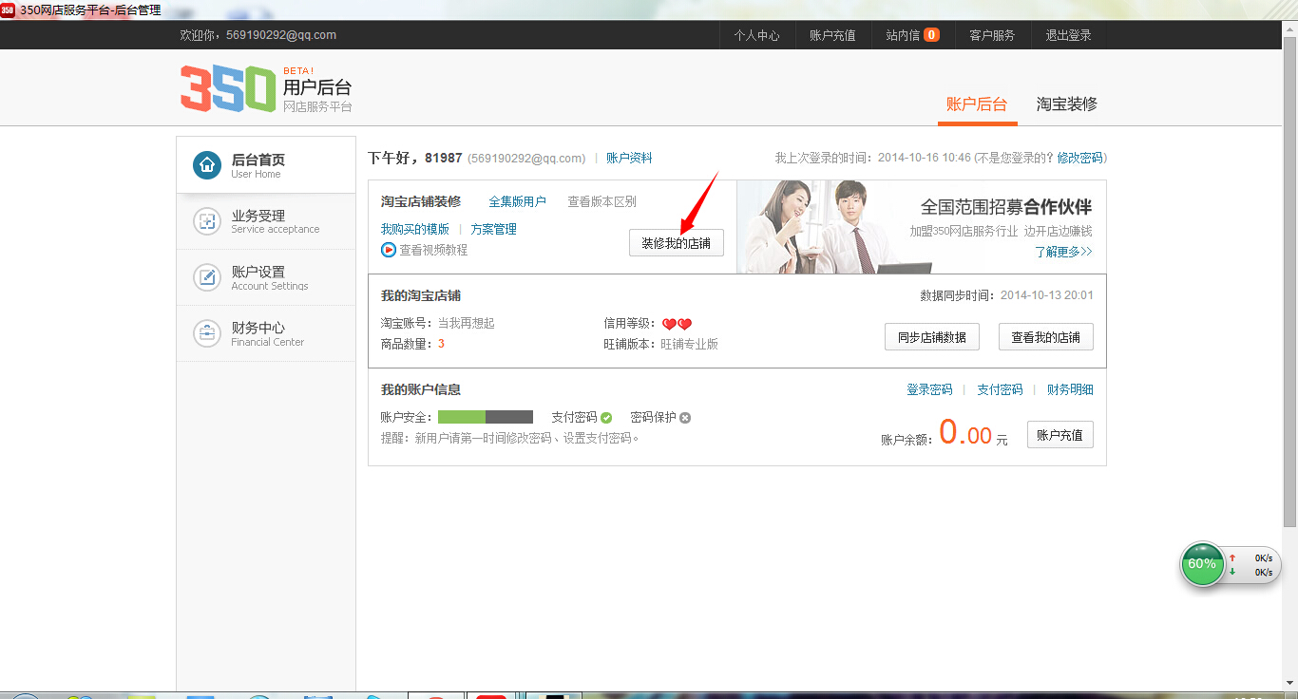Click the 同步店铺数据 button
This screenshot has width=1298, height=699.
(932, 337)
